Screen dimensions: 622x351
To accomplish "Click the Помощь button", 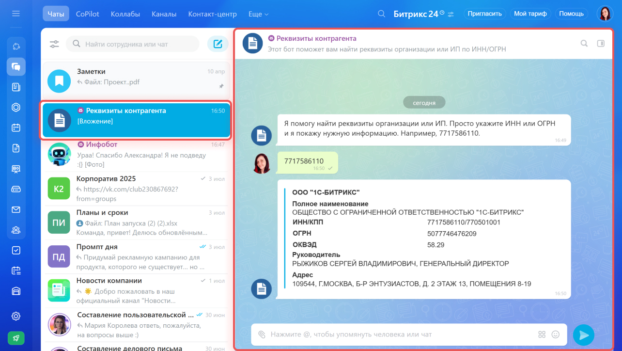I will (x=572, y=14).
